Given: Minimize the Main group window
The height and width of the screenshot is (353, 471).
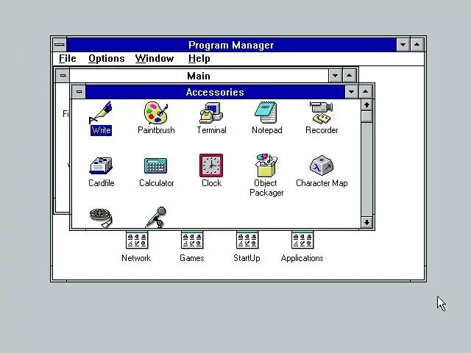Looking at the screenshot, I should point(335,76).
